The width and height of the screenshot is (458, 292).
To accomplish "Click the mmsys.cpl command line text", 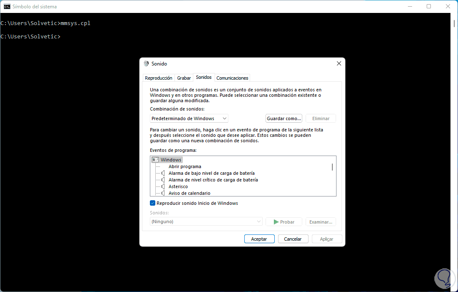I will coord(76,23).
